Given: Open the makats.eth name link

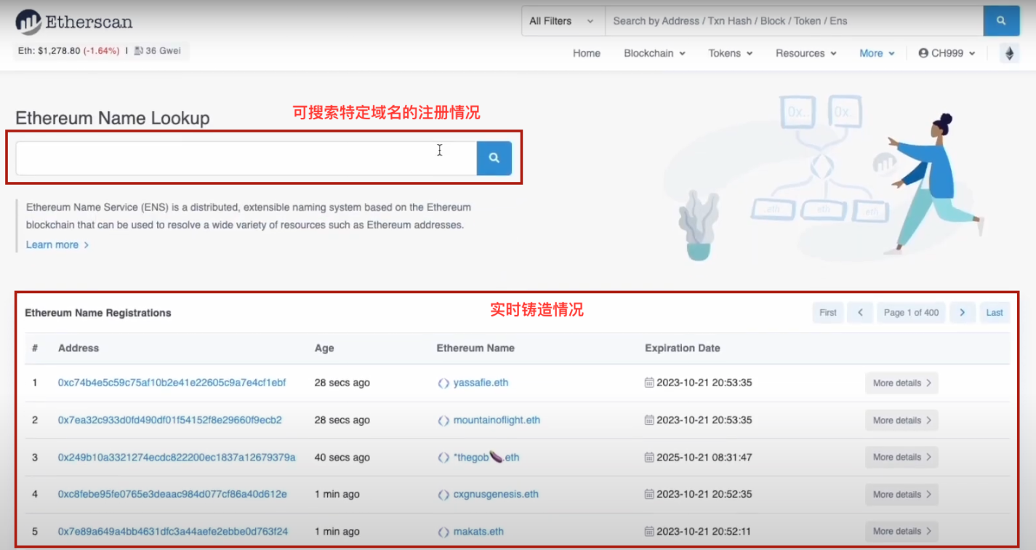Looking at the screenshot, I should (478, 532).
